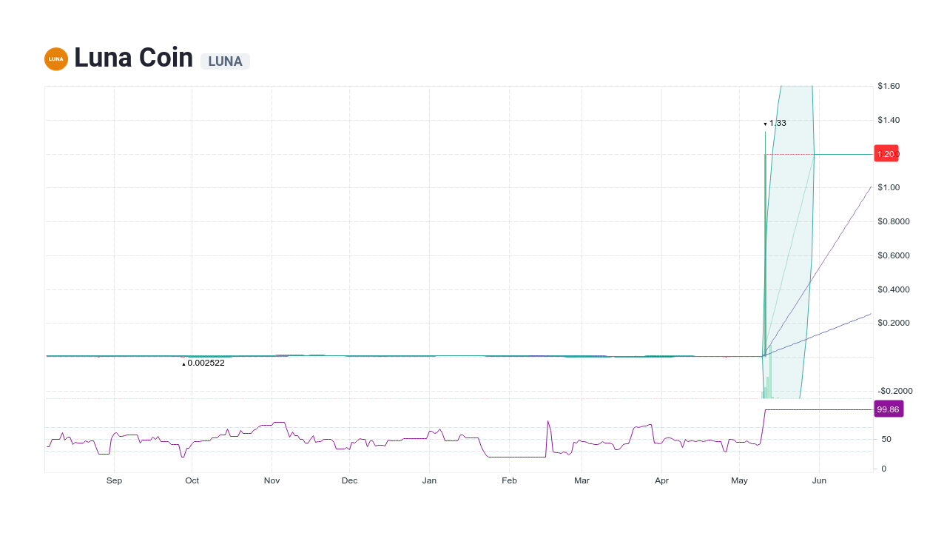Click the Mar label on time axis
This screenshot has width=947, height=533.
pos(582,480)
